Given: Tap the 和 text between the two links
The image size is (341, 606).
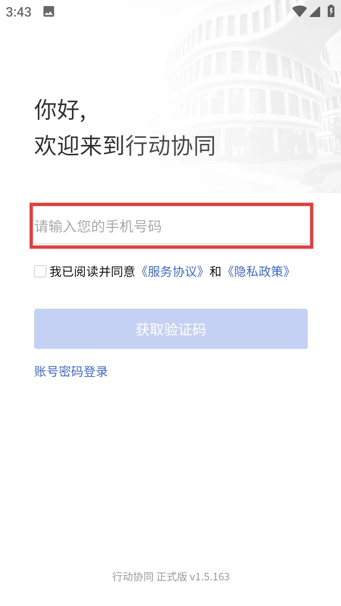Looking at the screenshot, I should (x=215, y=271).
